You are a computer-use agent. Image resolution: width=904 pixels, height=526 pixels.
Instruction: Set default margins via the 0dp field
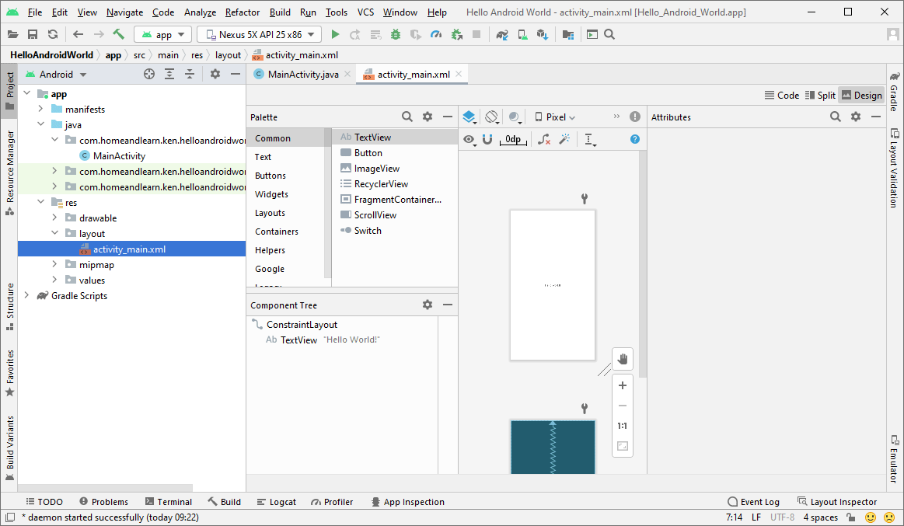tap(513, 139)
